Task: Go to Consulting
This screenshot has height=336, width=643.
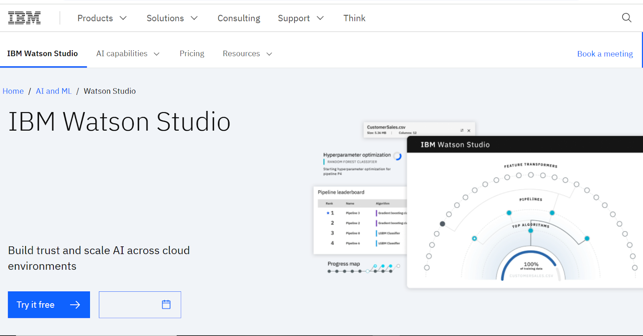Action: [239, 18]
